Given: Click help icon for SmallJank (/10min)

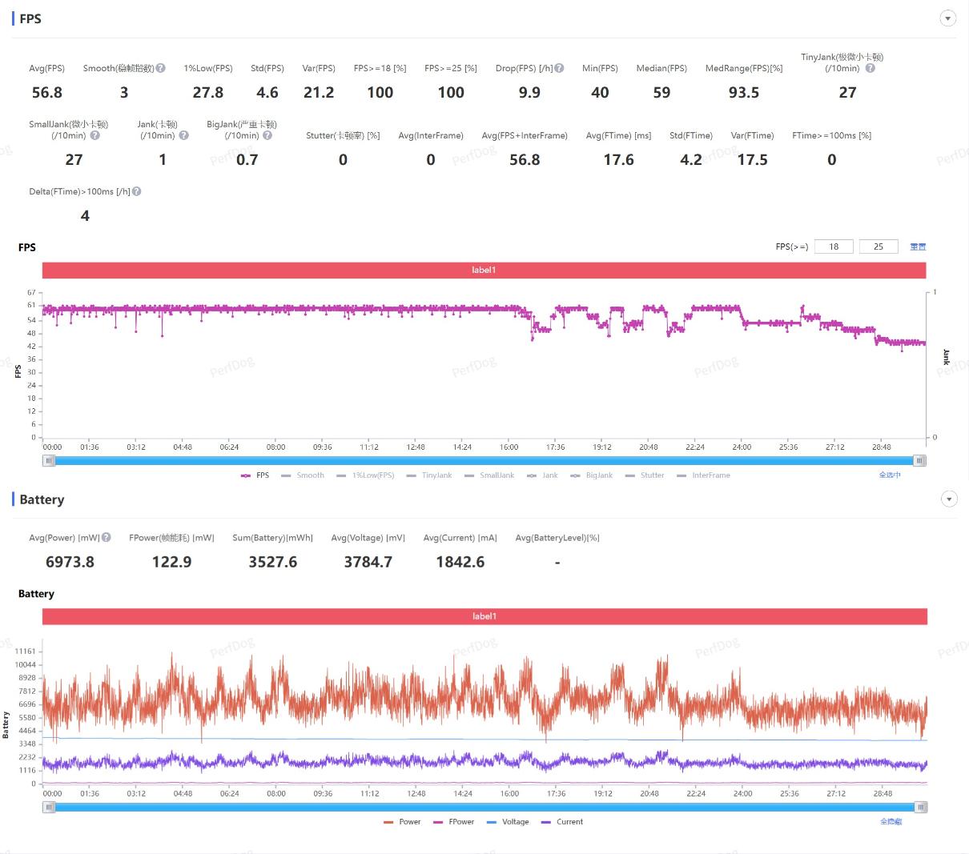Looking at the screenshot, I should click(94, 135).
